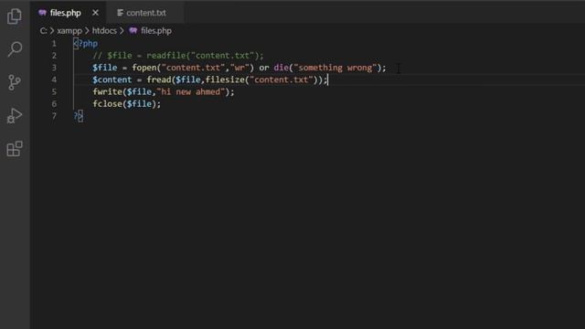585x329 pixels.
Task: Click the commented readfile line
Action: [178, 56]
